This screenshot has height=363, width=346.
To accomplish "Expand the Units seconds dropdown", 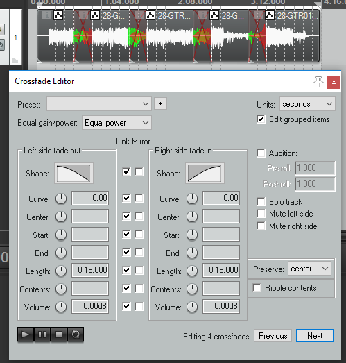I will [x=307, y=104].
